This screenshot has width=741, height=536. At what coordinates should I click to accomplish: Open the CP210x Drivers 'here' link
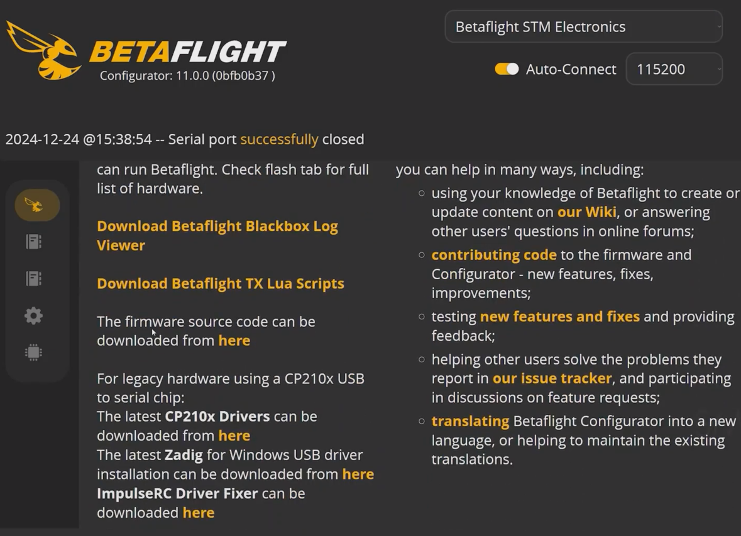click(x=234, y=436)
